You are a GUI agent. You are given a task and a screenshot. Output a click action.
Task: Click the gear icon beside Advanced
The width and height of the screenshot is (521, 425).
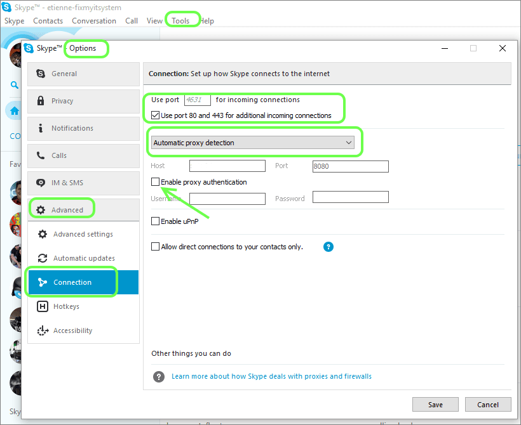41,210
